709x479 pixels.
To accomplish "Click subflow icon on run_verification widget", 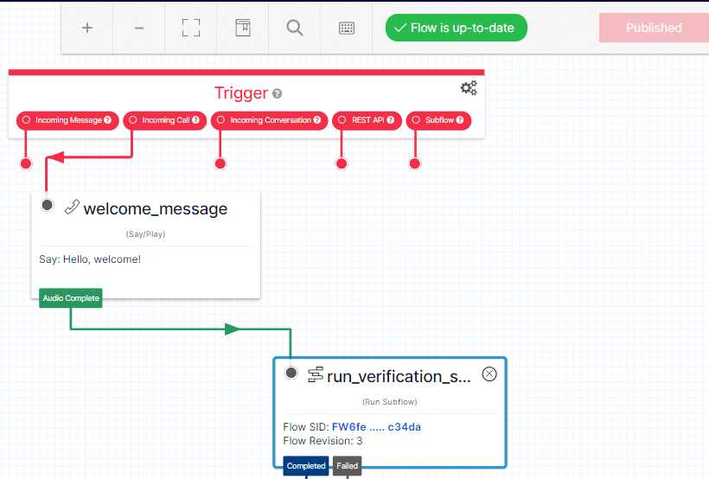I will (x=316, y=375).
